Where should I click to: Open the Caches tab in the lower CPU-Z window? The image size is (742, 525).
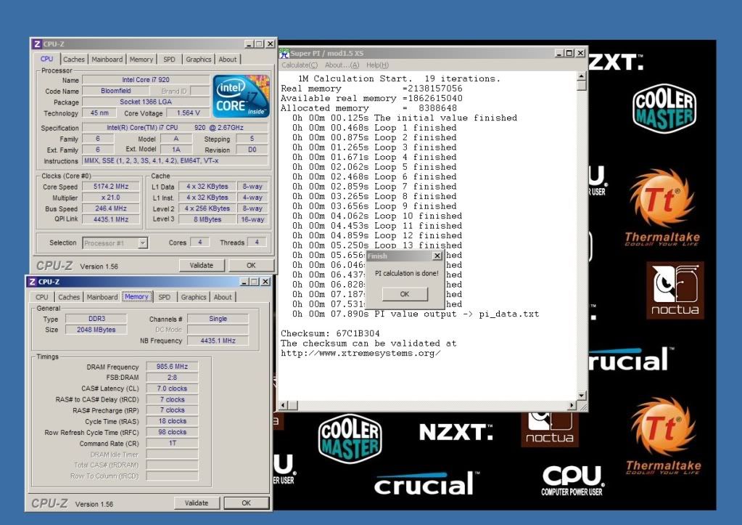point(69,297)
